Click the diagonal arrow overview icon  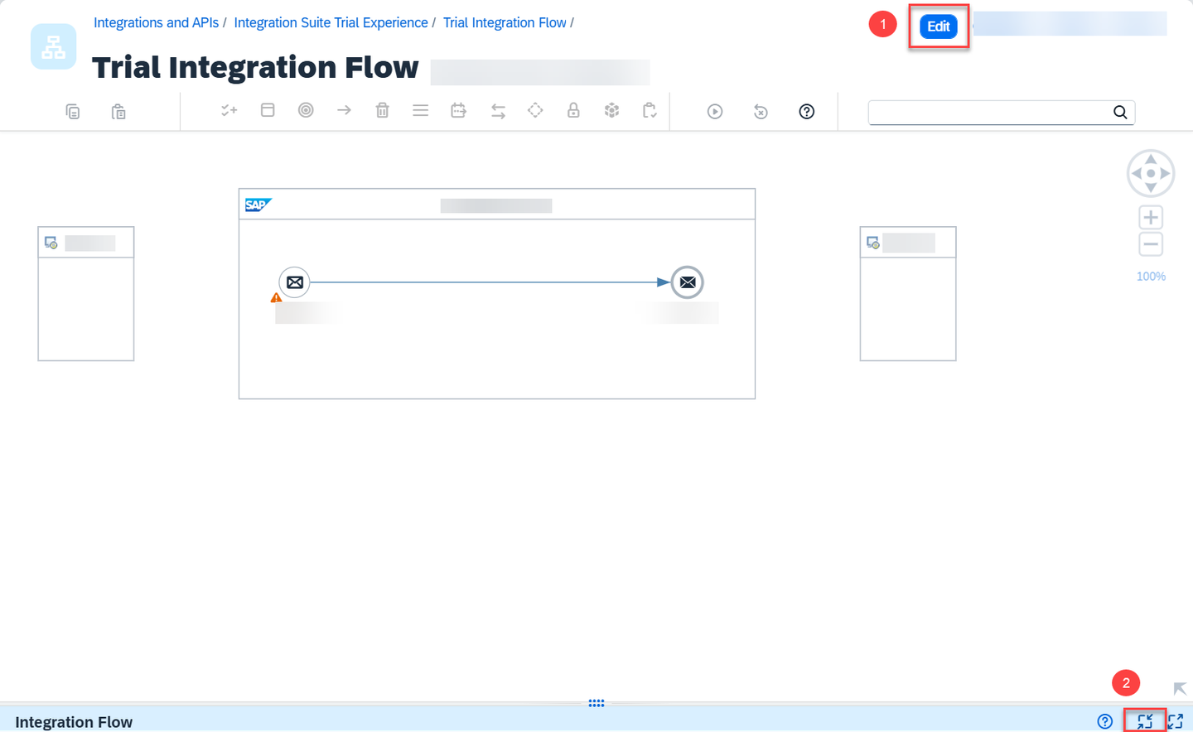tap(1180, 688)
